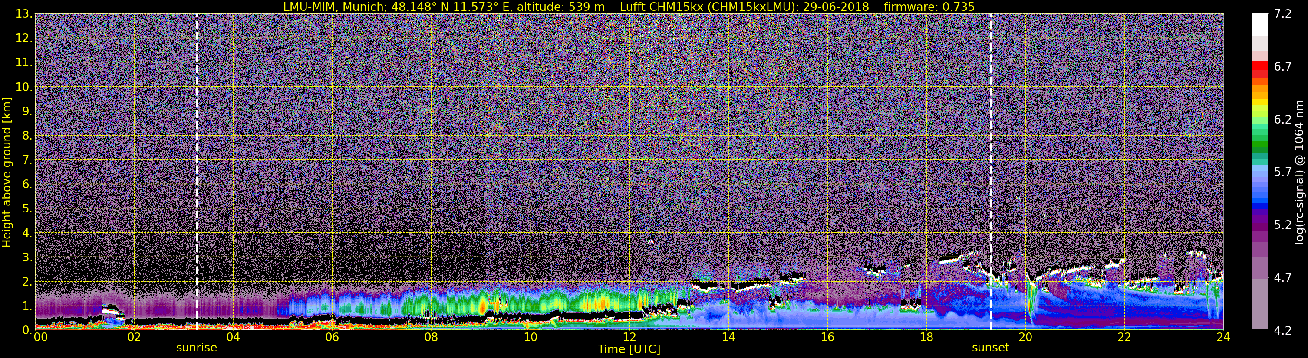1308x358 pixels.
Task: Click the '8.' height tick label
Action: click(27, 136)
